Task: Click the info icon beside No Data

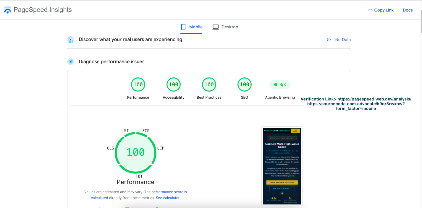Action: [329, 40]
